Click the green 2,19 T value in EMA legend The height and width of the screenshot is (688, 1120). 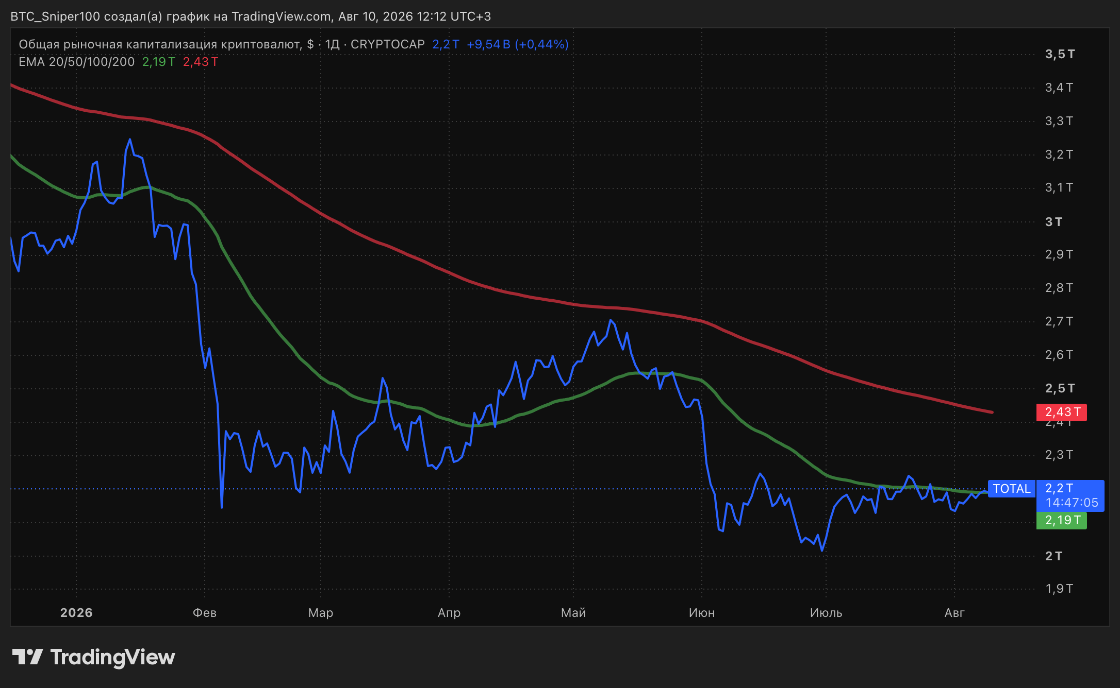[159, 62]
